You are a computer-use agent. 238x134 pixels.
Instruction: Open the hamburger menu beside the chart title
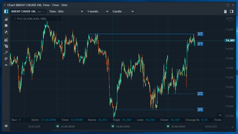point(5,5)
